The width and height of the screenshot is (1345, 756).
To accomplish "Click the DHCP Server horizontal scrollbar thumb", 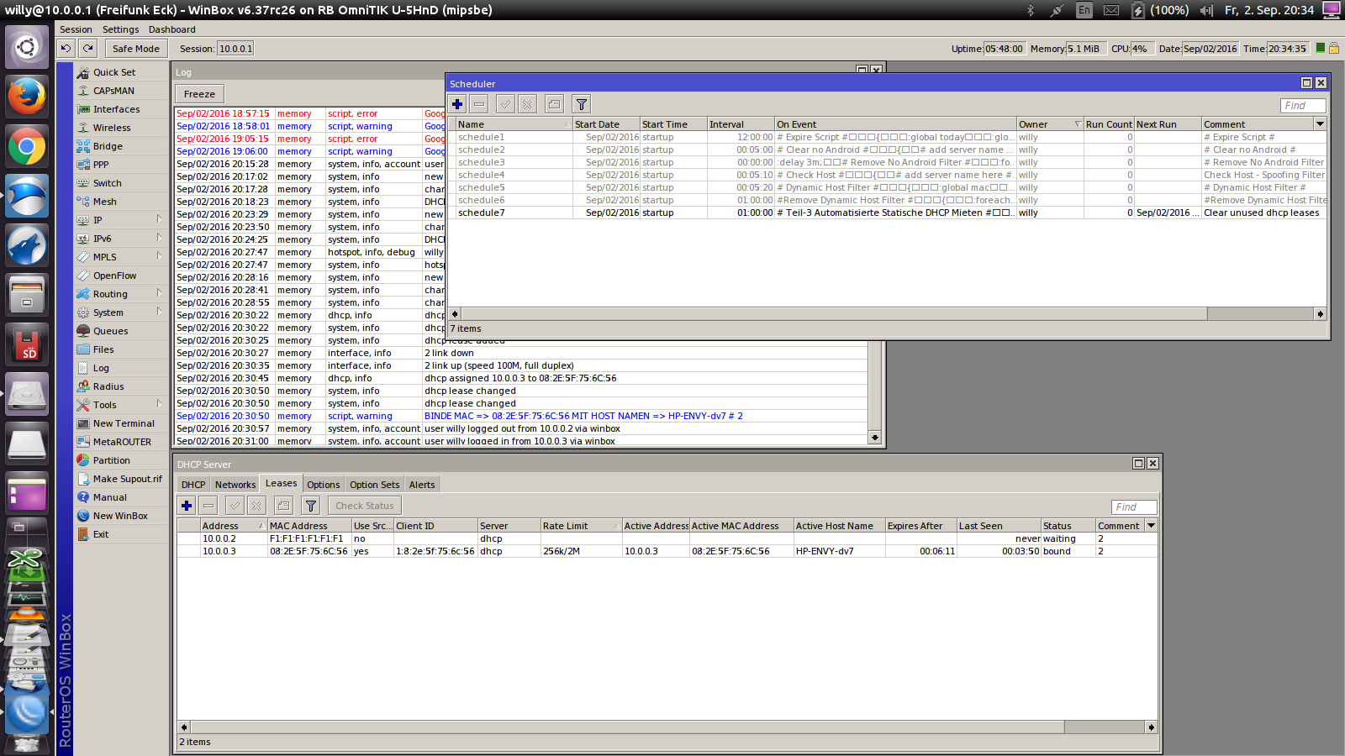I will pyautogui.click(x=629, y=727).
